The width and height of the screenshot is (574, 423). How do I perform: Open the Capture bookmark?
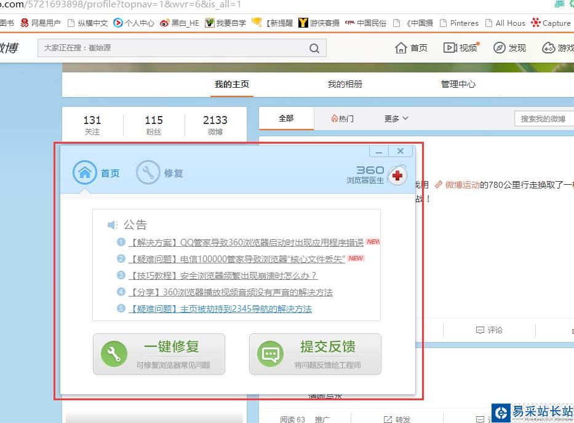(x=551, y=23)
